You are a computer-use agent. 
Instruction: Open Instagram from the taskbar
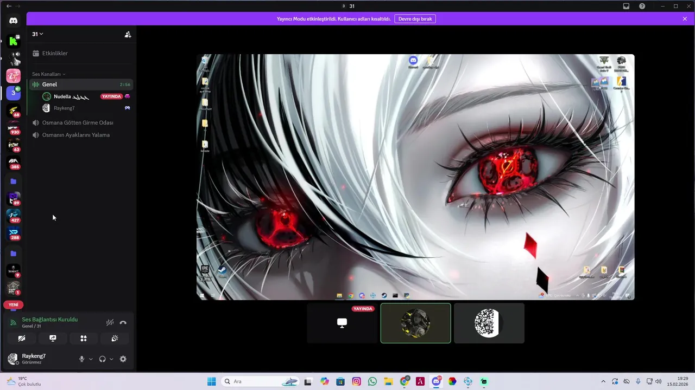click(356, 381)
